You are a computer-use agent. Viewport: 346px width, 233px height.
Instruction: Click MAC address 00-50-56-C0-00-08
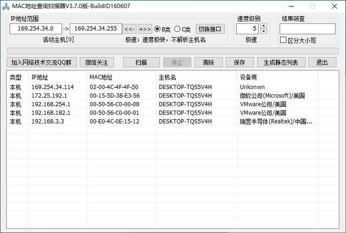point(115,104)
